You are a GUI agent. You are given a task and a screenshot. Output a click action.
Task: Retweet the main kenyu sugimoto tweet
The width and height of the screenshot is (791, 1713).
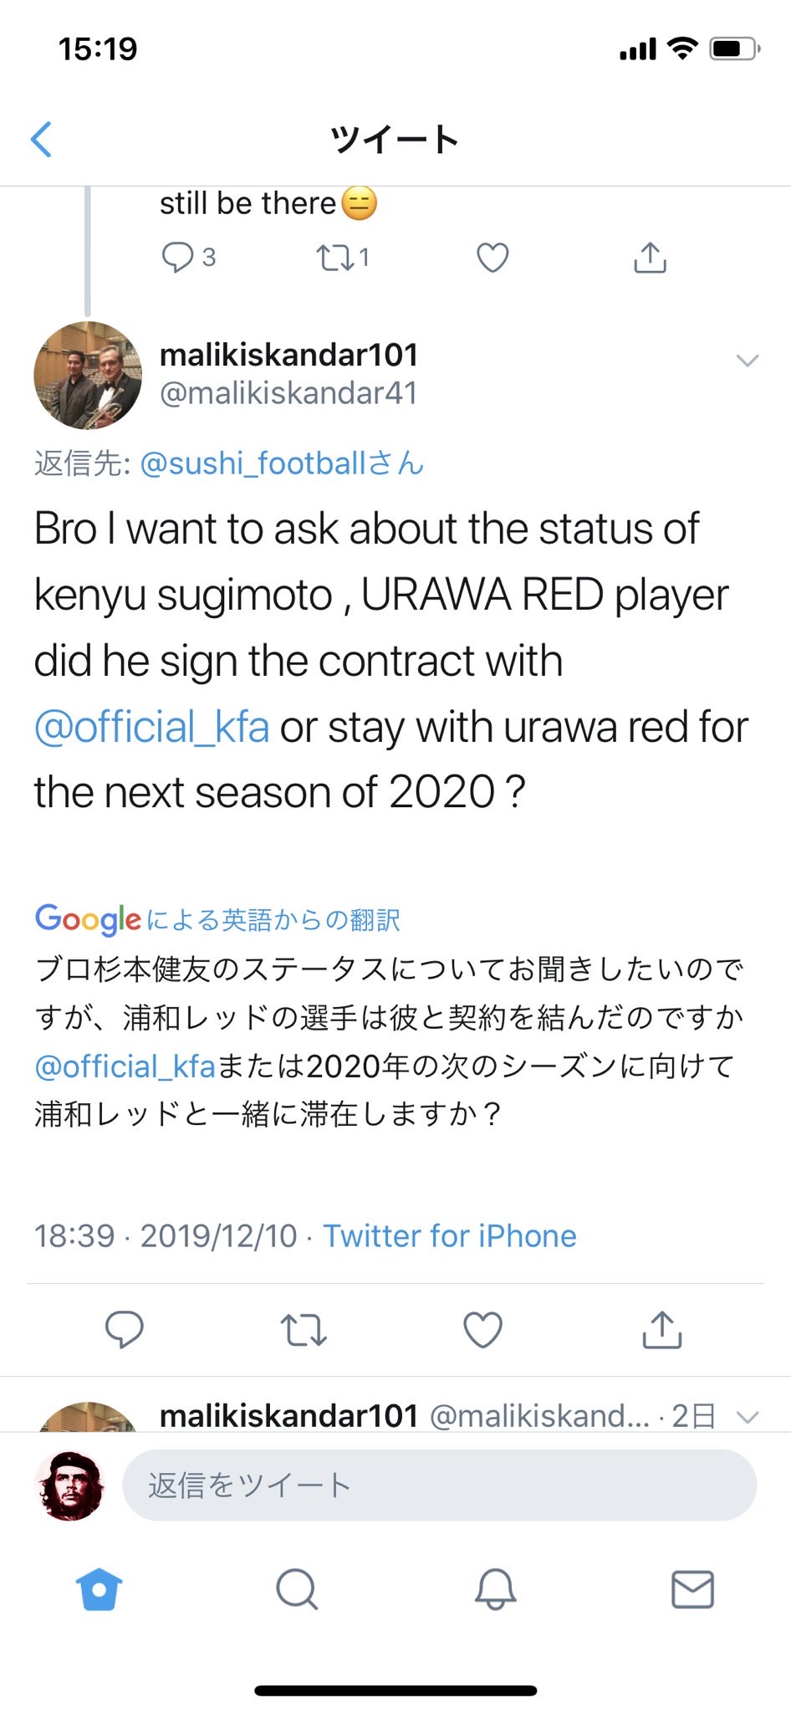[x=303, y=1329]
